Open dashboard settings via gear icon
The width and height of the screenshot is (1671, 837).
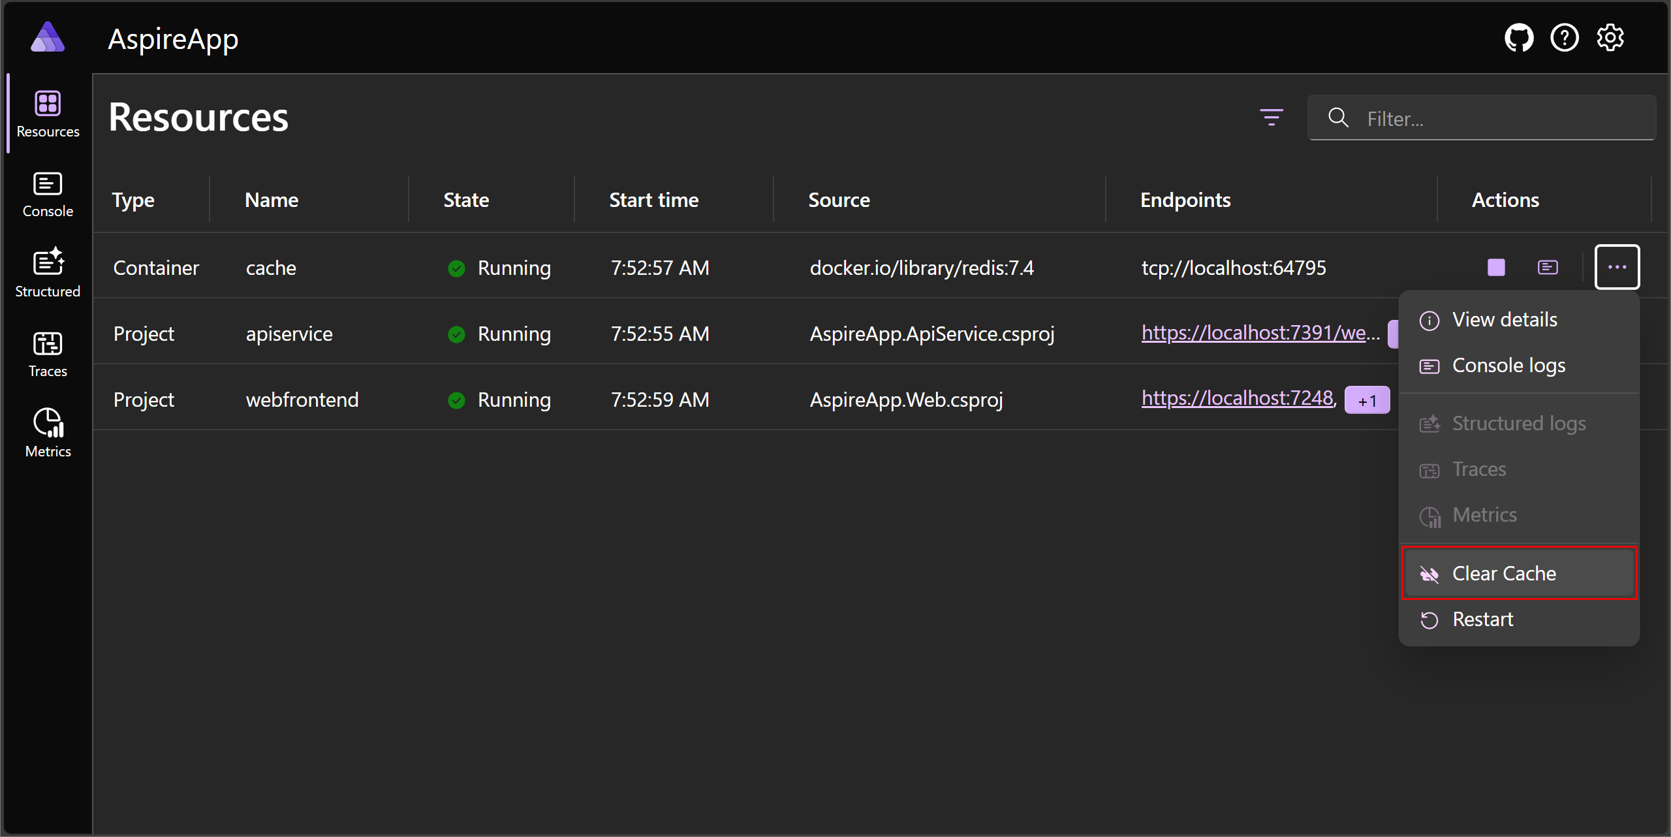pos(1610,37)
